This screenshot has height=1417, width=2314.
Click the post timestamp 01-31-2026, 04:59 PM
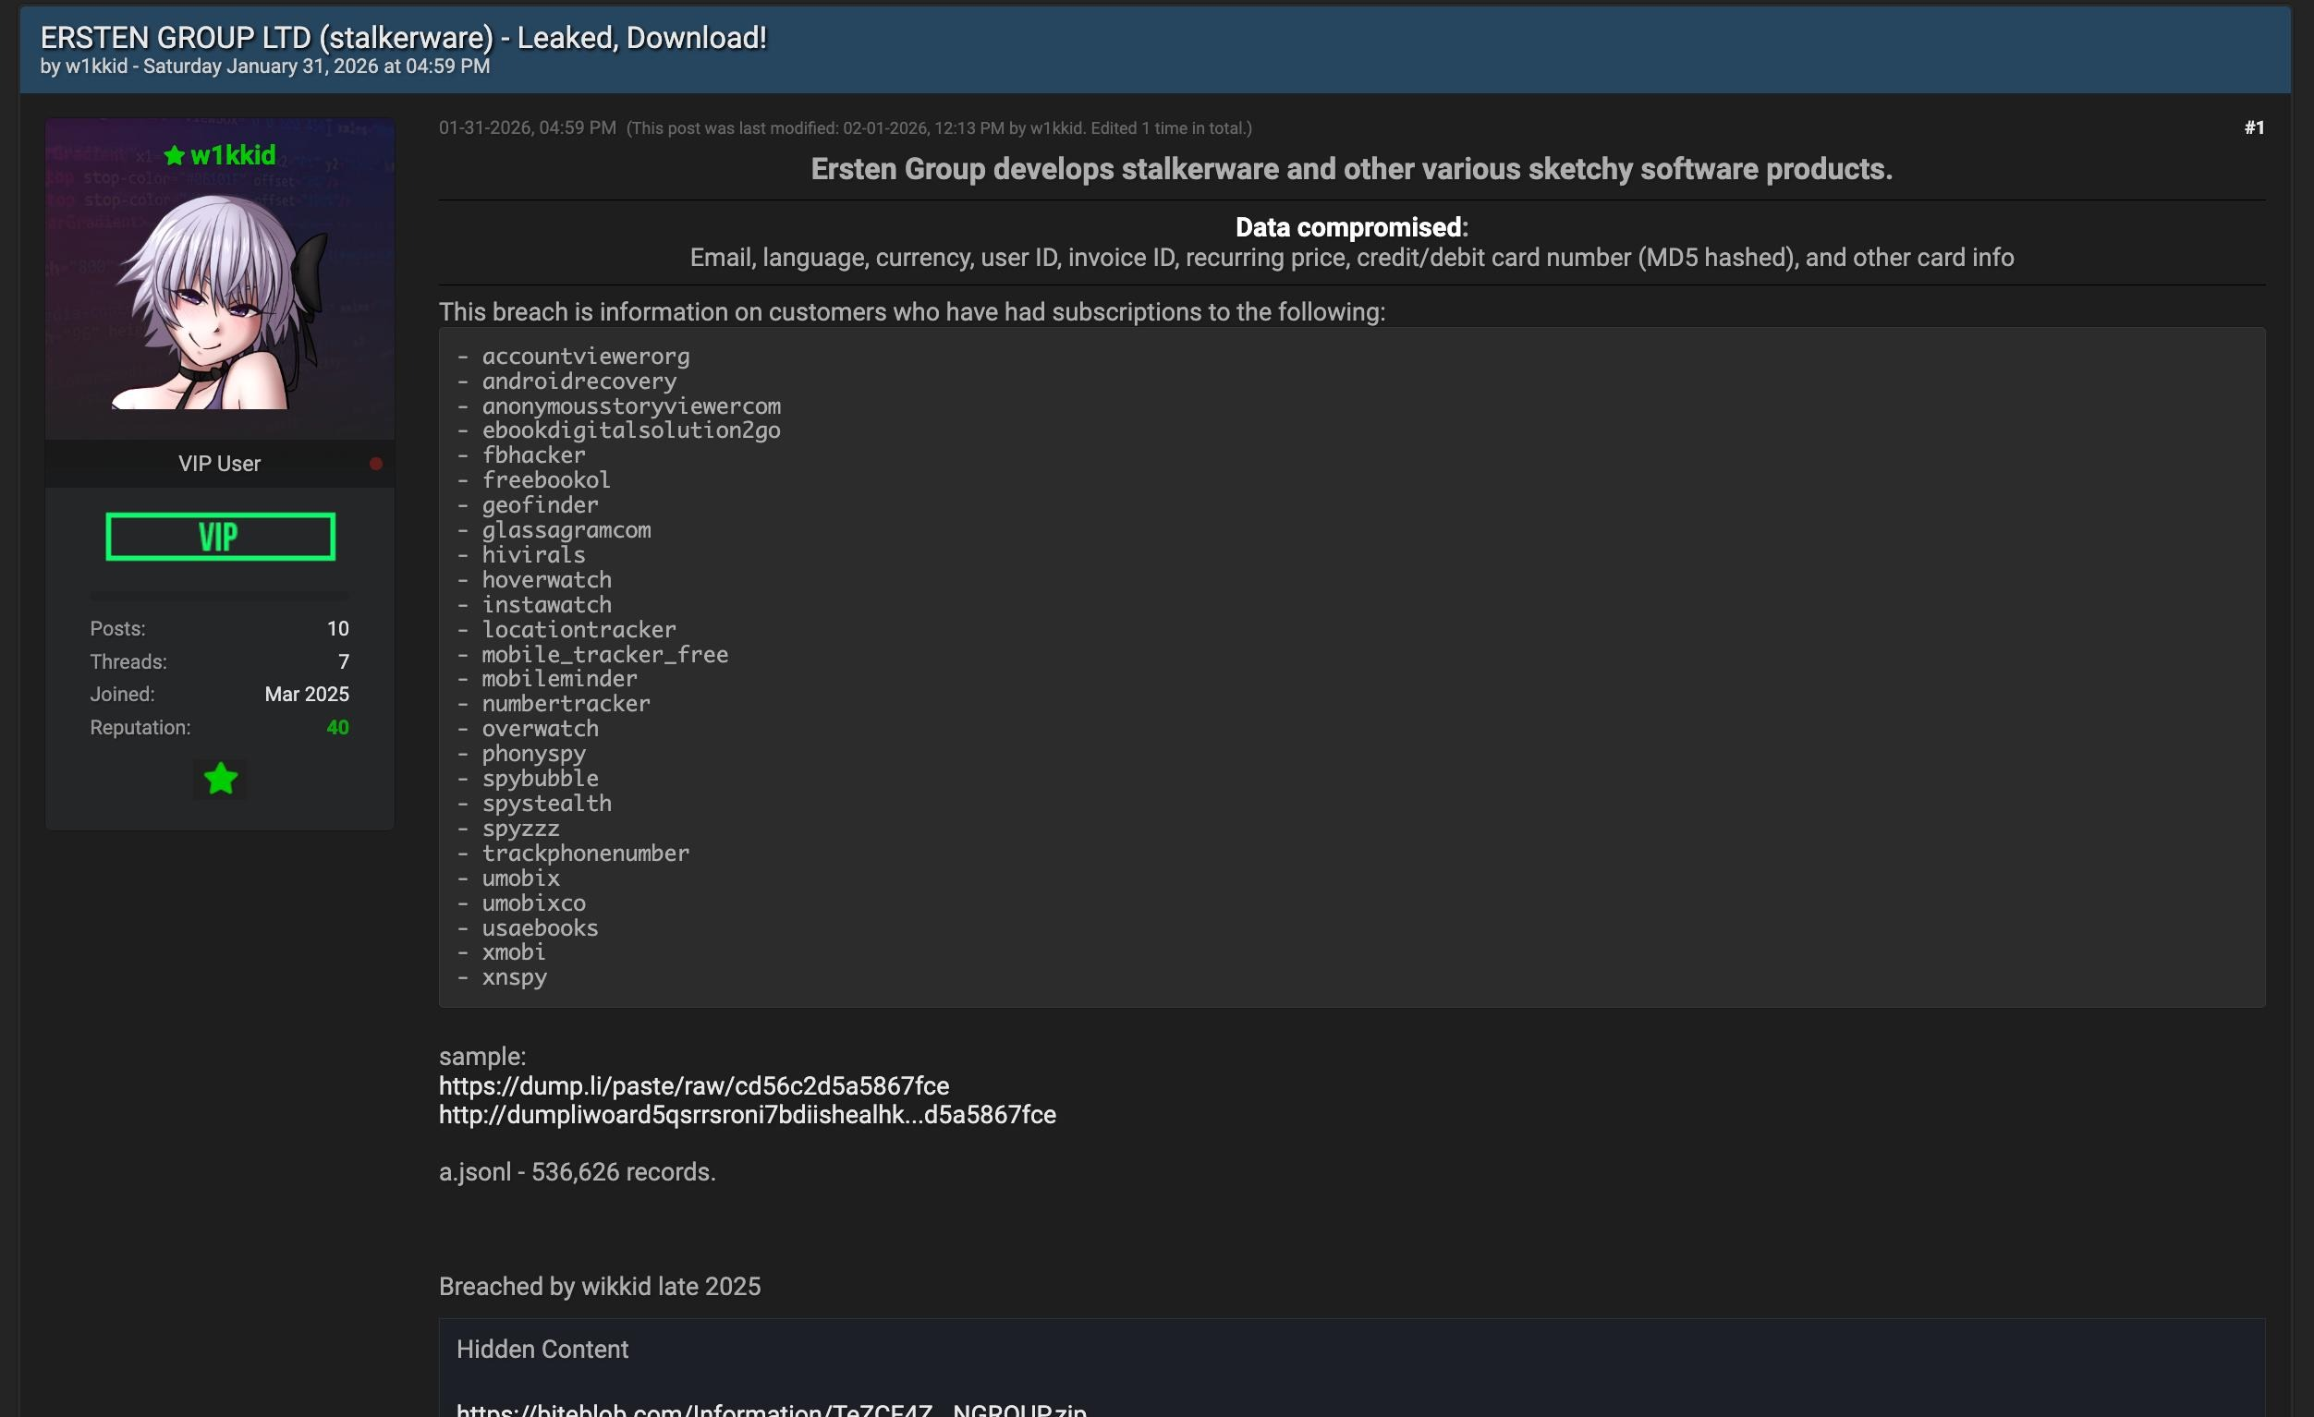pyautogui.click(x=527, y=127)
